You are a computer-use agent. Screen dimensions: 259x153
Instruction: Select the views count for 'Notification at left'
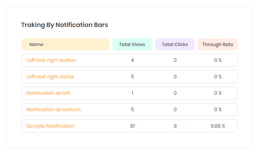click(x=132, y=93)
